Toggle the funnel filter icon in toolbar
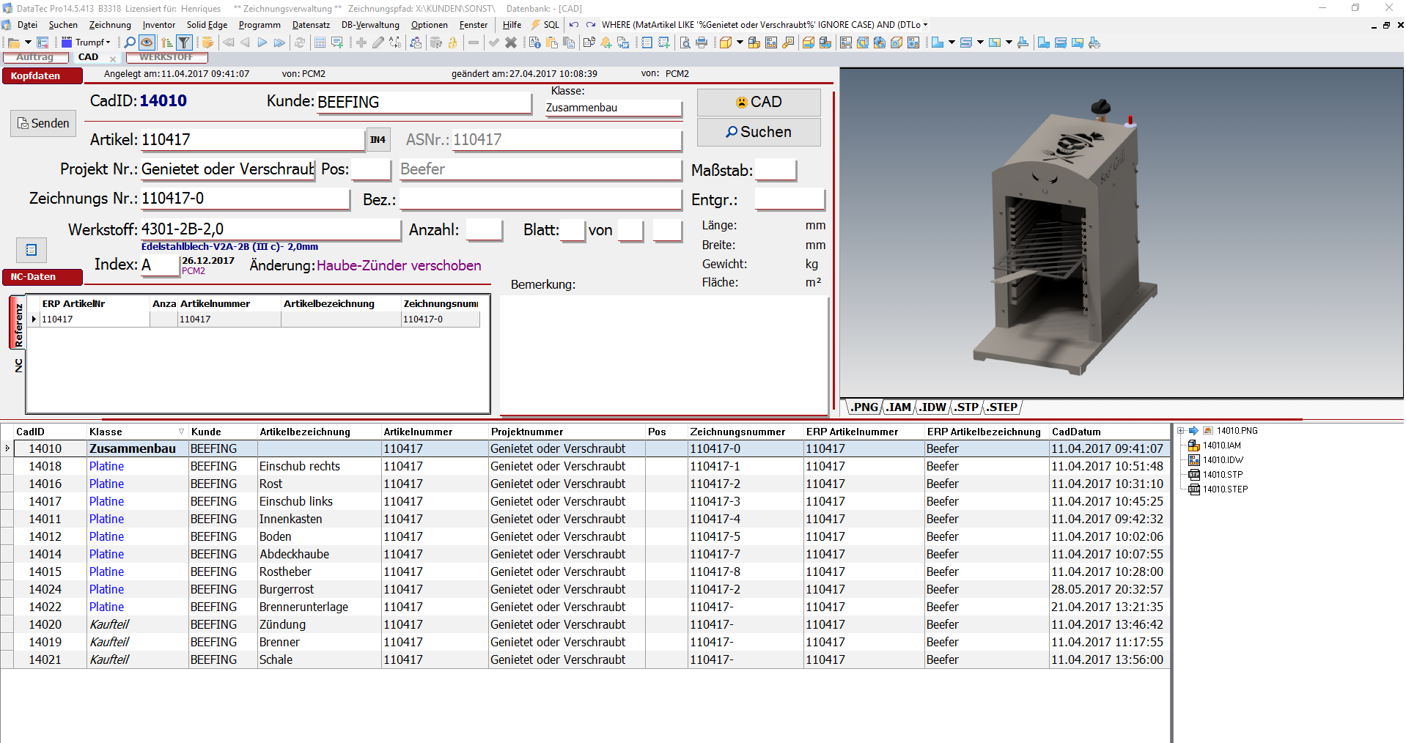 pyautogui.click(x=185, y=42)
